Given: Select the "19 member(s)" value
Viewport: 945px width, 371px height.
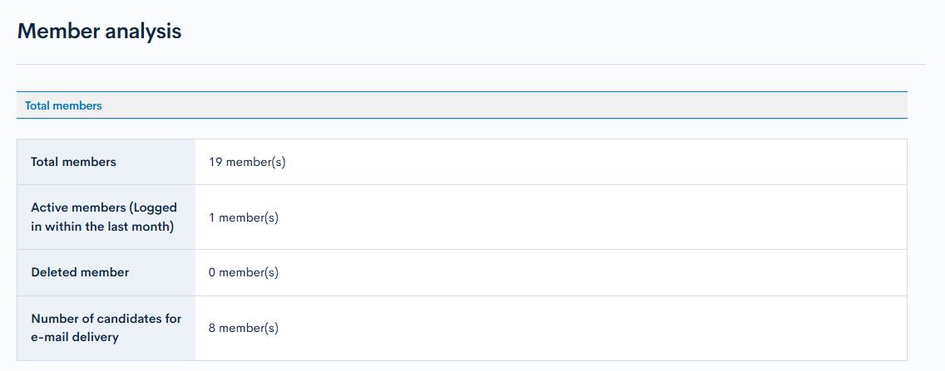Looking at the screenshot, I should (247, 162).
